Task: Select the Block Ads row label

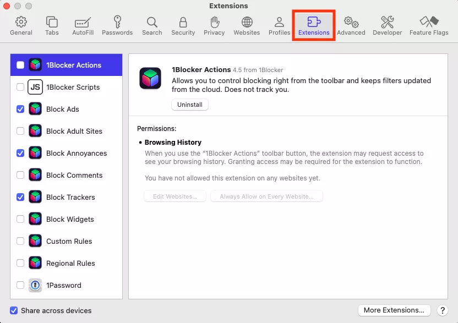Action: (63, 109)
